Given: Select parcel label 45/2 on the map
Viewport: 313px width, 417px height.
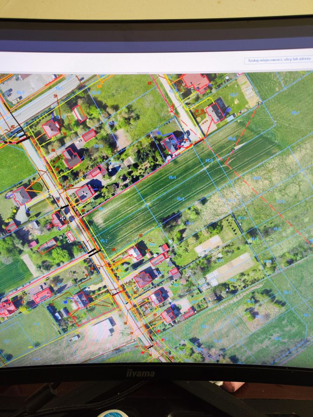Looking at the screenshot, I should pos(104,241).
